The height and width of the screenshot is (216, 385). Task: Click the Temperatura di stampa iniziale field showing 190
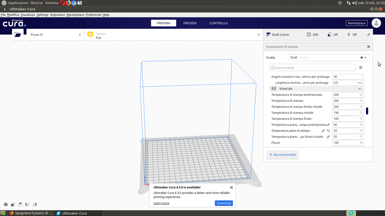coord(348,113)
